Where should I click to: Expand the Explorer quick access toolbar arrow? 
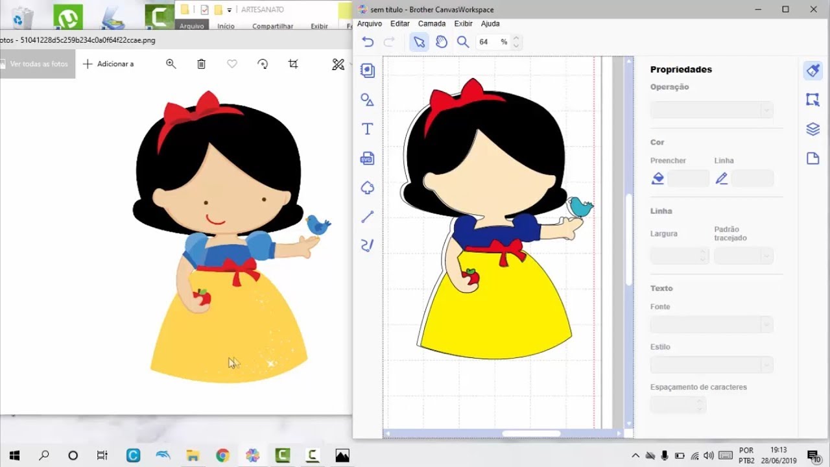pyautogui.click(x=229, y=10)
